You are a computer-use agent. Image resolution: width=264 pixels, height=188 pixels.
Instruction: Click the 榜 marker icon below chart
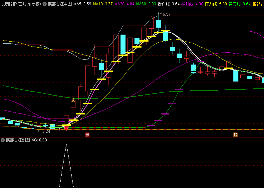tap(236, 135)
